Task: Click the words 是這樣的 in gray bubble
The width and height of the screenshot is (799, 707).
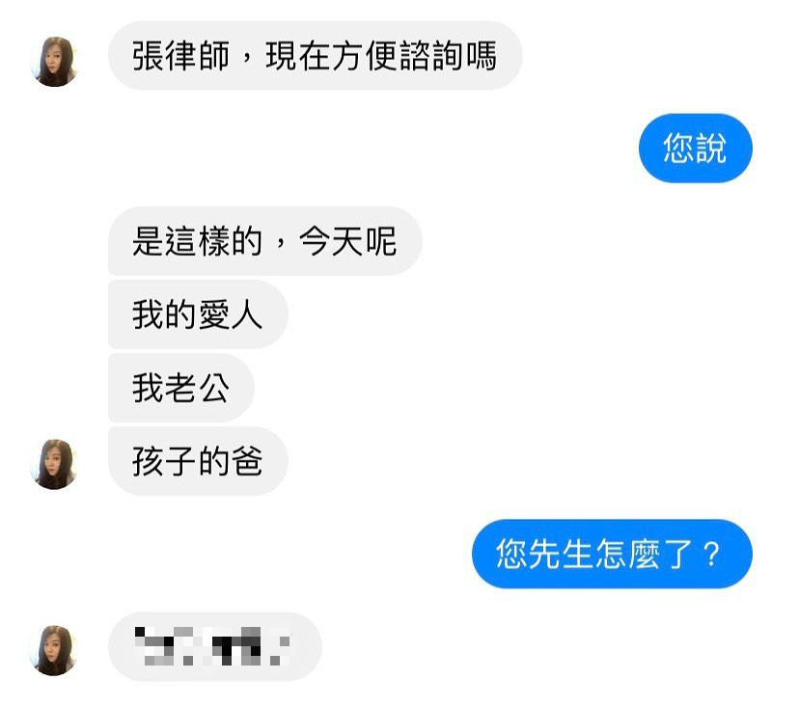Action: [x=198, y=241]
